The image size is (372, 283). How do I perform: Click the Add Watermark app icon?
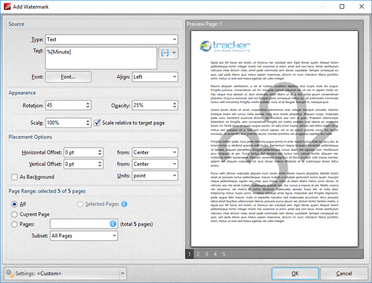[7, 6]
